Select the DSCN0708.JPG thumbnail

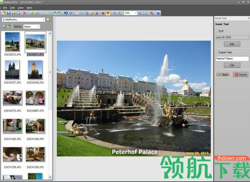[x=35, y=70]
